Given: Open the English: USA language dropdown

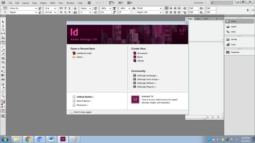Looking at the screenshot, I should pyautogui.click(x=161, y=12).
